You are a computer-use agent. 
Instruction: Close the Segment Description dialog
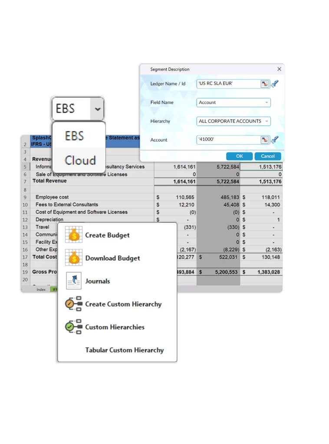279,69
